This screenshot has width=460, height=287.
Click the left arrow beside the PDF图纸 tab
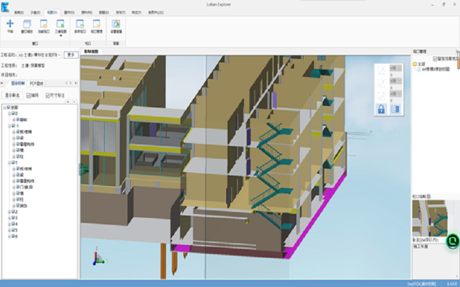(x=66, y=83)
